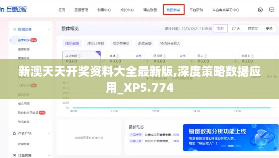Click the info icon beside 图文 card title
This screenshot has height=158, width=279.
point(206,56)
